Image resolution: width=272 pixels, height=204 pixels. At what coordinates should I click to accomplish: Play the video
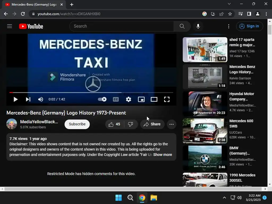[16, 99]
